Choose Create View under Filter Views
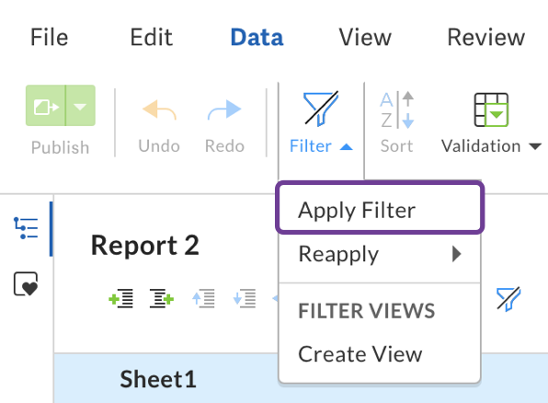 coord(360,354)
